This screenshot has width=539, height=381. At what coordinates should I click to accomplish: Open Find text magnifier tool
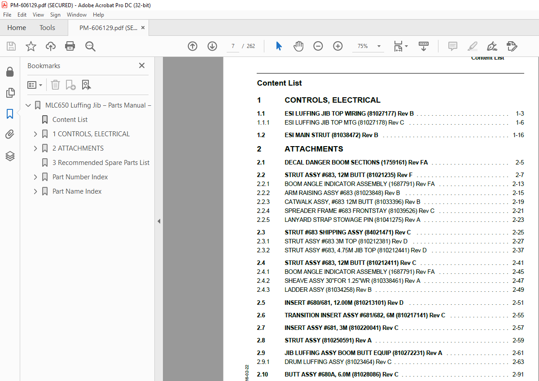90,46
